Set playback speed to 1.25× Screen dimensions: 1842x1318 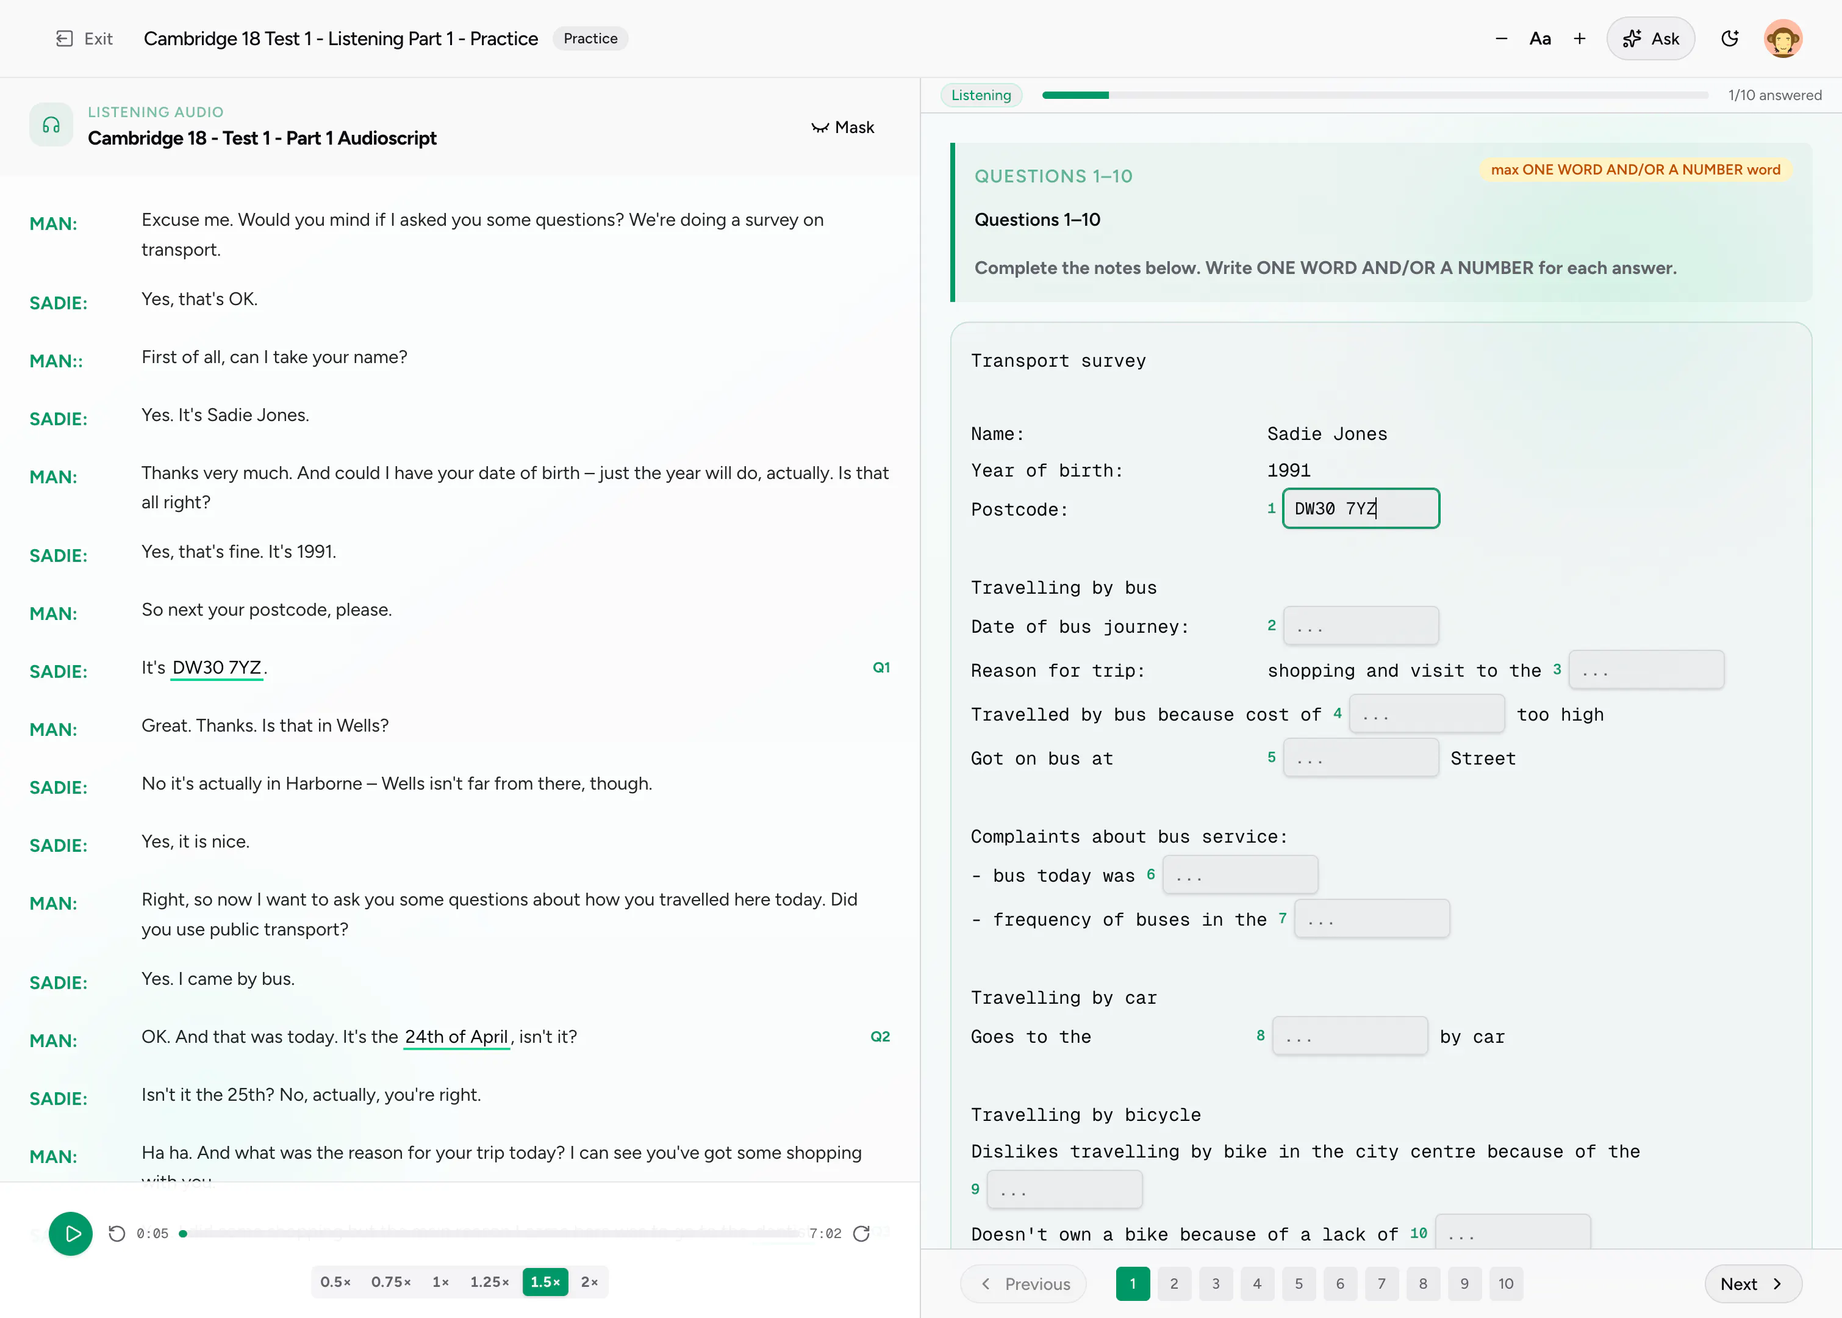tap(490, 1282)
